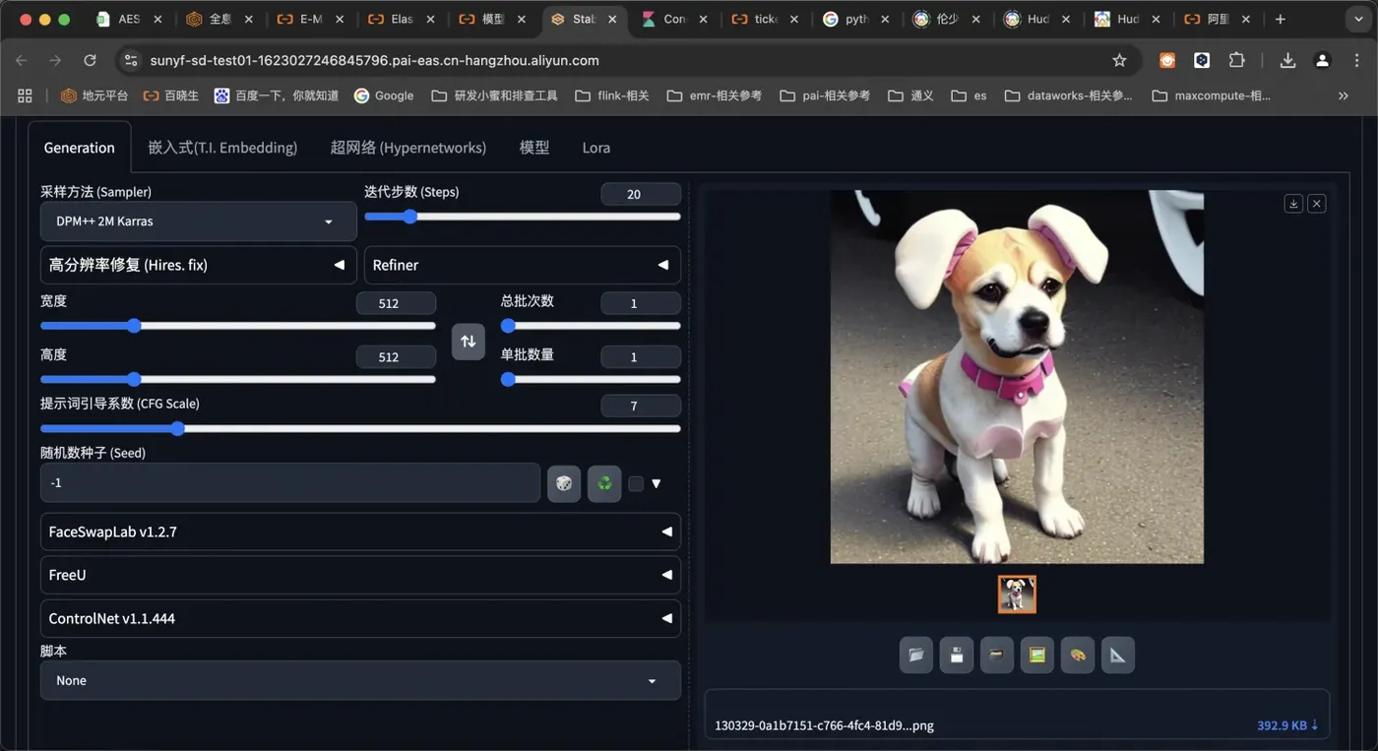
Task: Reuse last seed with the green recycle icon
Action: pyautogui.click(x=604, y=483)
